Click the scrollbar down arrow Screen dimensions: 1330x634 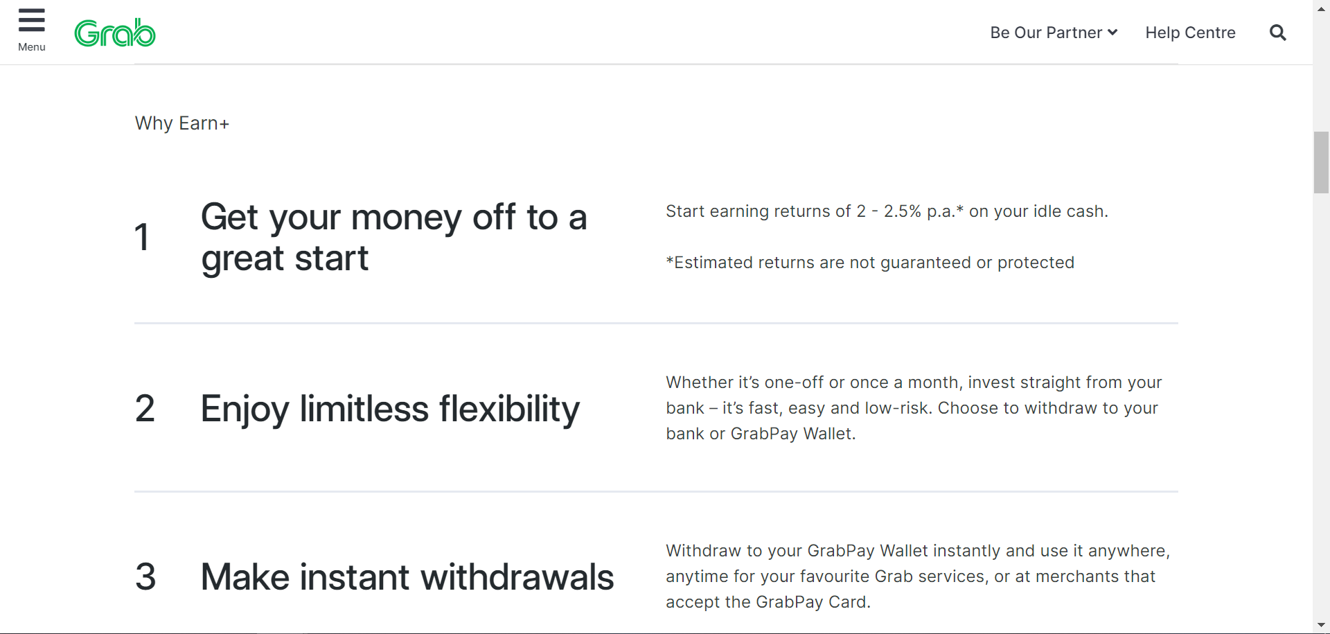(x=1321, y=625)
